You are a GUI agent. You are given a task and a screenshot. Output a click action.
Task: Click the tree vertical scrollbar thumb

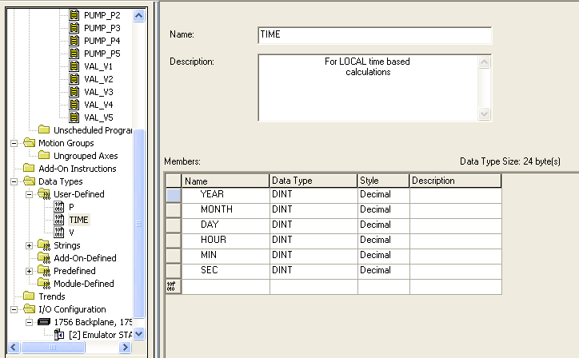(139, 224)
